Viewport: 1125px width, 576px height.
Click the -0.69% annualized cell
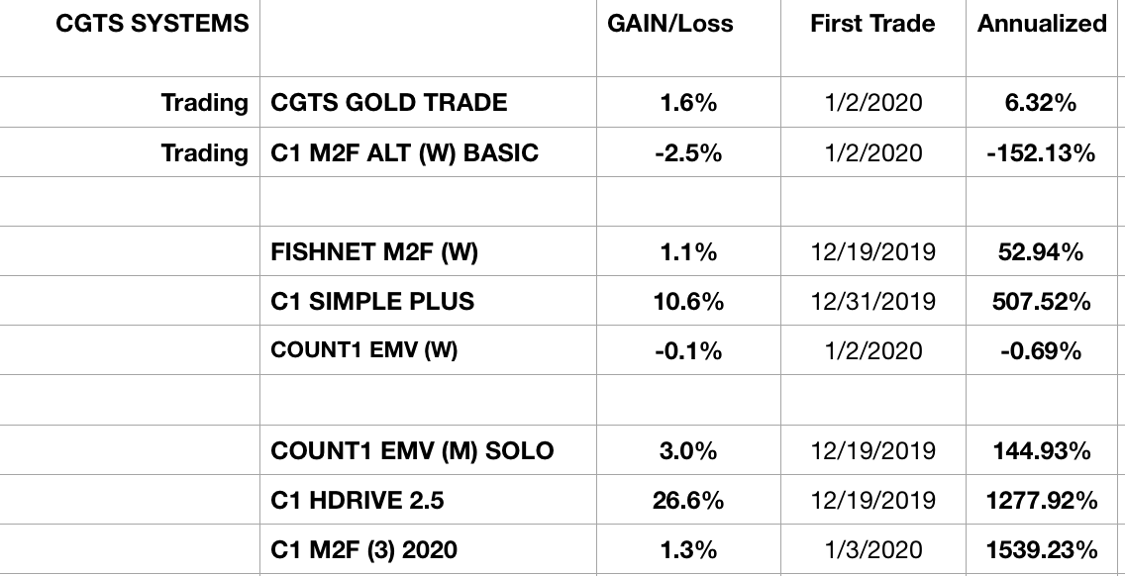[1042, 350]
